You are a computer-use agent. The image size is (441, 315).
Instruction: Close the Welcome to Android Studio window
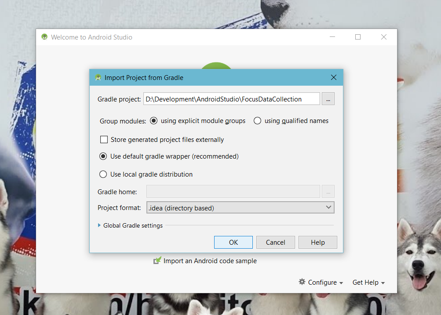(x=384, y=37)
